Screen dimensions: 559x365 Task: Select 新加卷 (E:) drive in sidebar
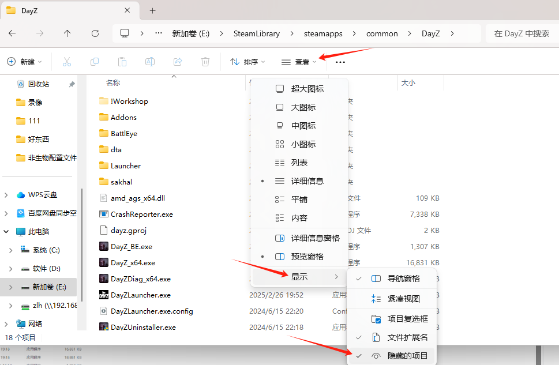[x=39, y=287]
